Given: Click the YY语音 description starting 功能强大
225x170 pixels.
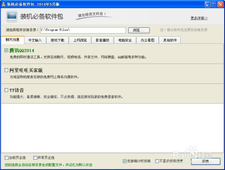Looking at the screenshot, I should 66,97.
